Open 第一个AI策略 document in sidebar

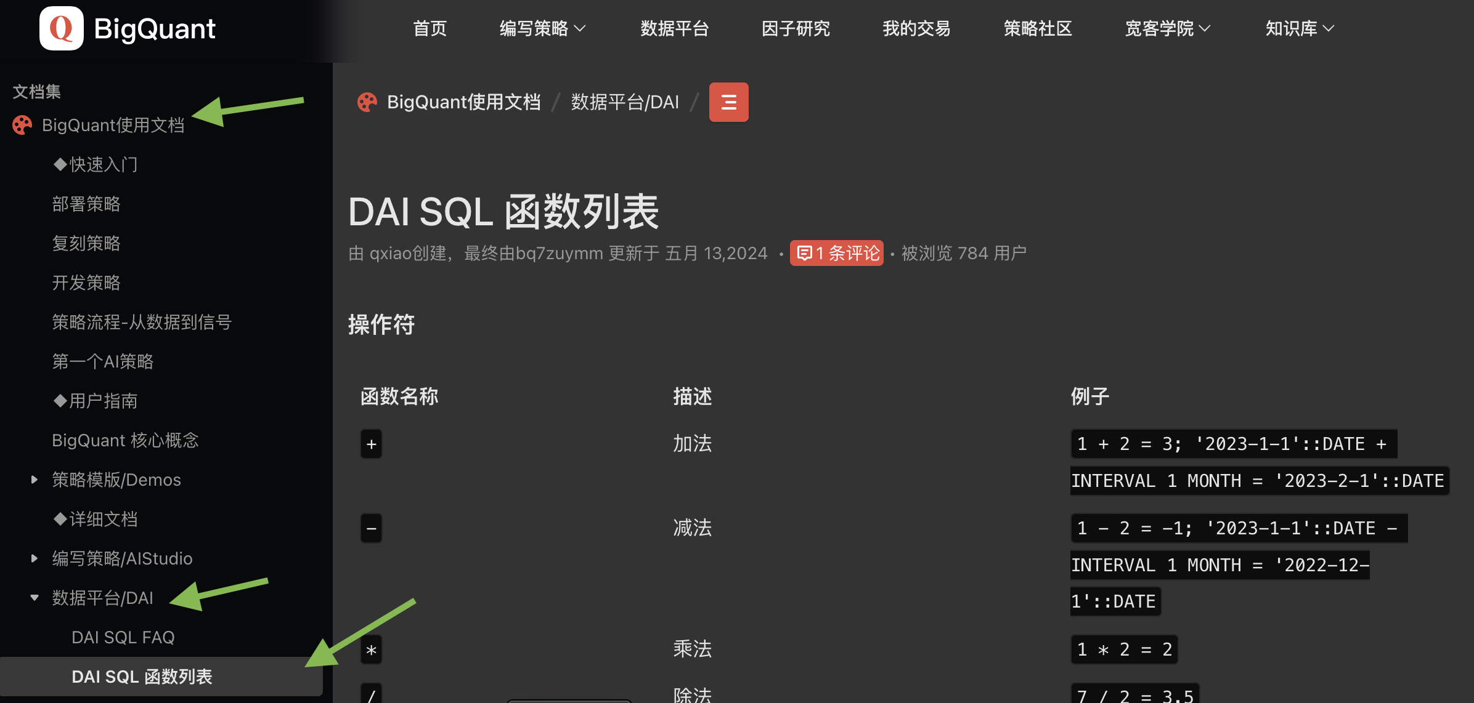tap(103, 361)
